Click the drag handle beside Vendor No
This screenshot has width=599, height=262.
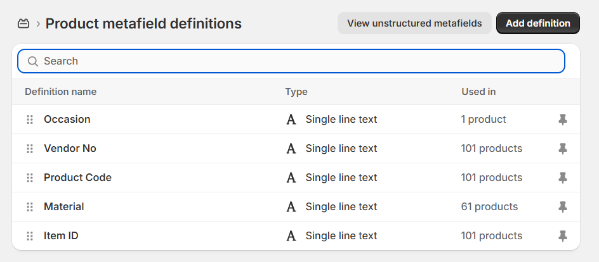30,149
